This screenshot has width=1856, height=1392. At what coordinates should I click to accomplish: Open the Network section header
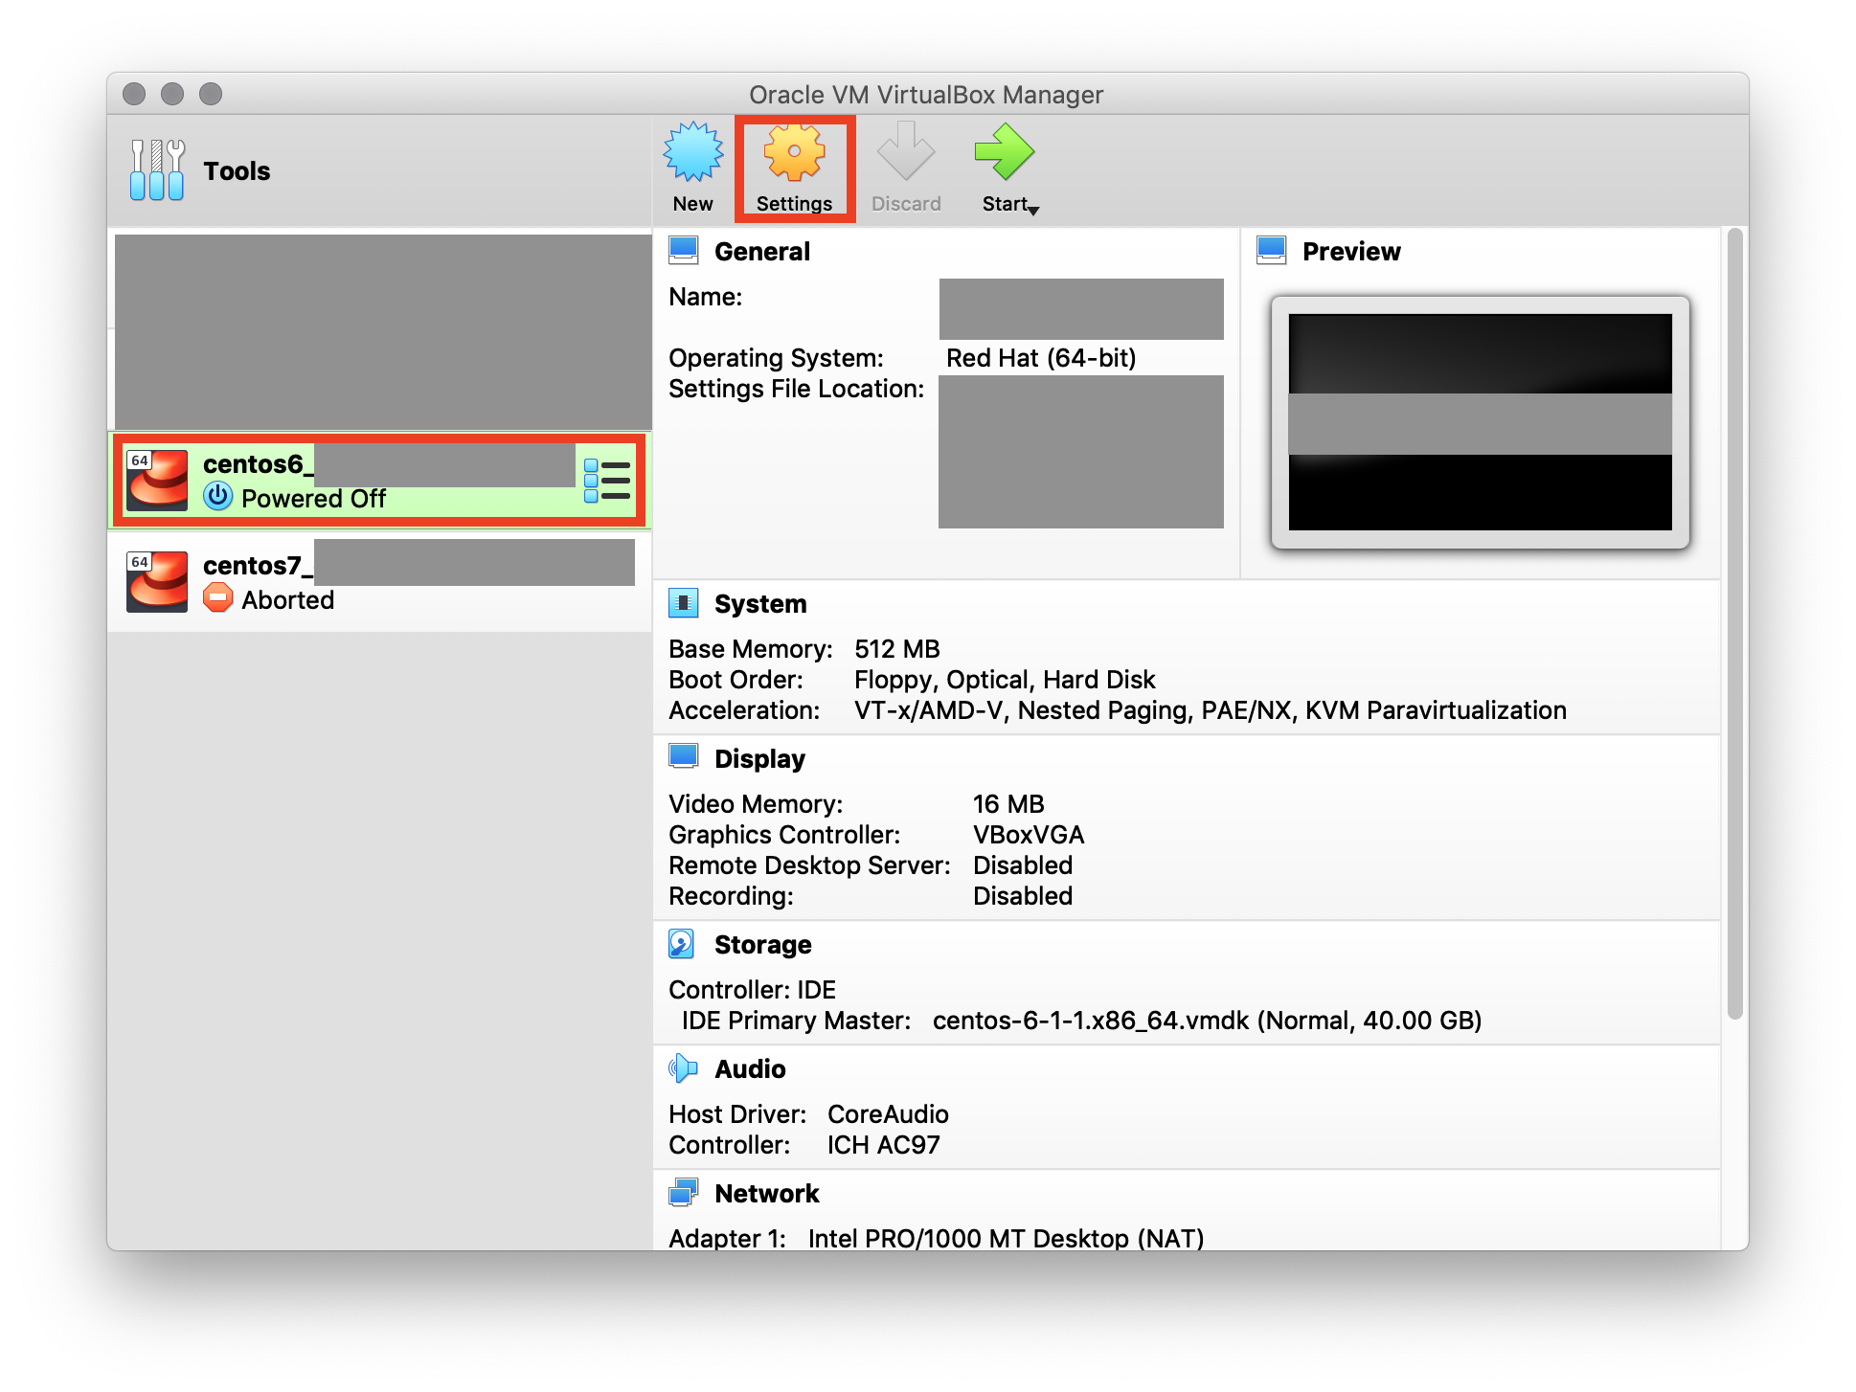click(x=767, y=1194)
